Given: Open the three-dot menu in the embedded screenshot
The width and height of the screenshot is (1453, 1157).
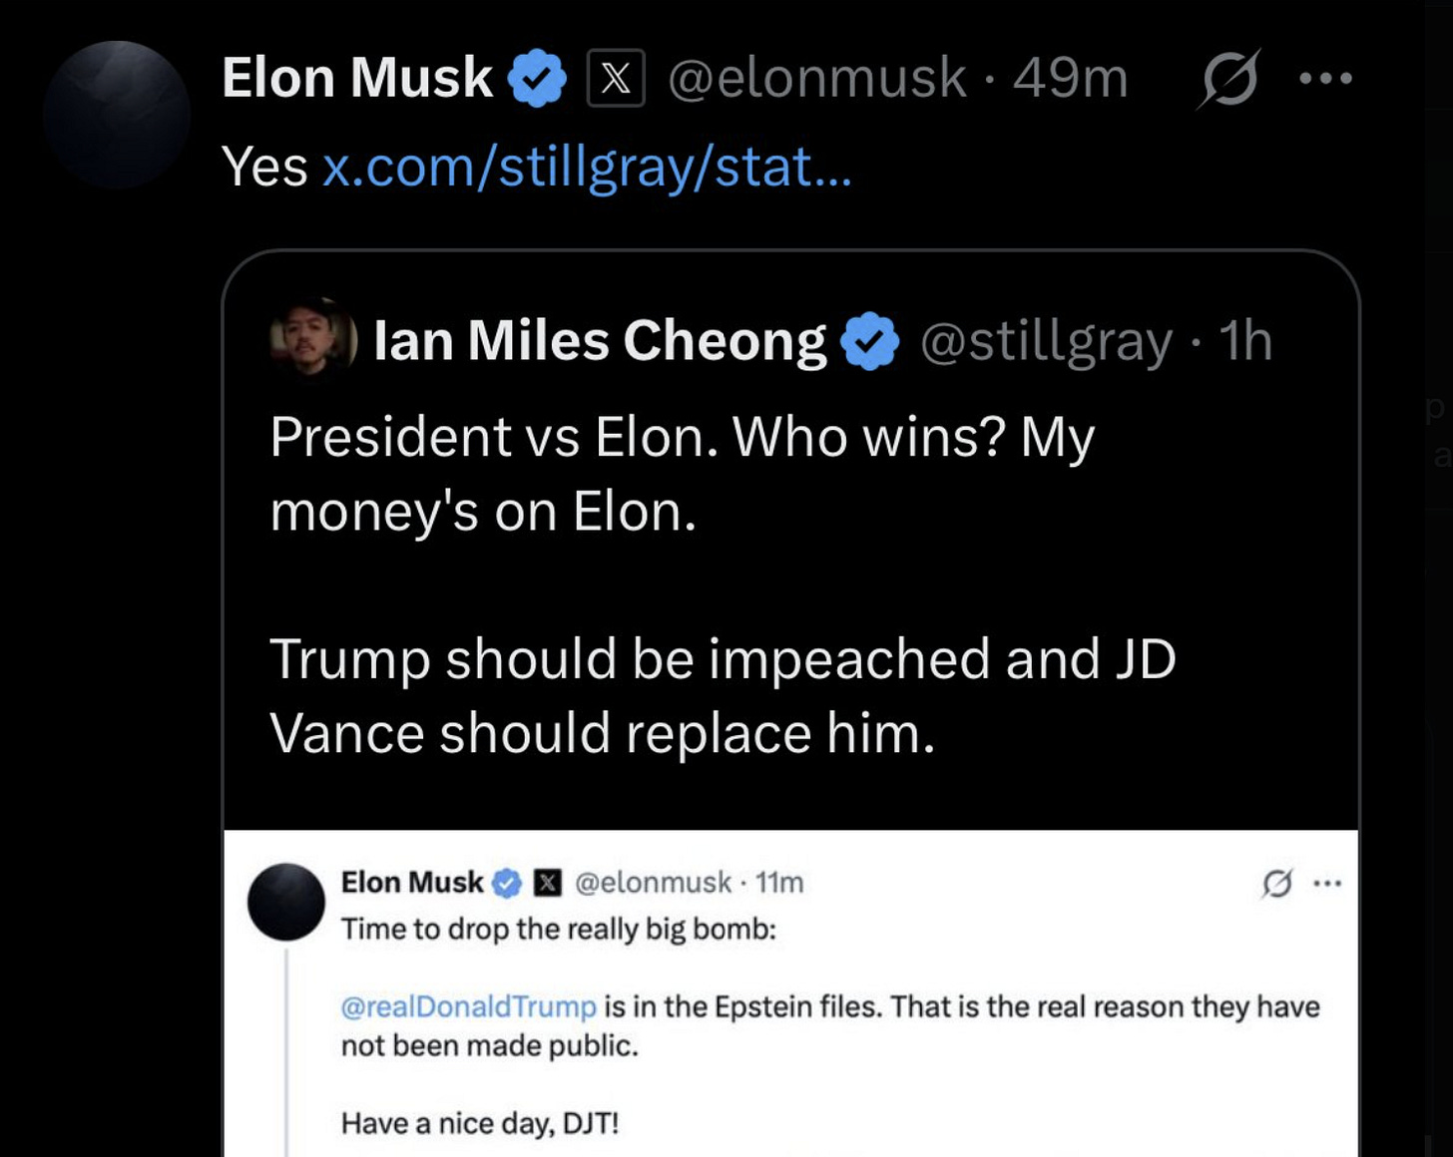Looking at the screenshot, I should (1327, 883).
